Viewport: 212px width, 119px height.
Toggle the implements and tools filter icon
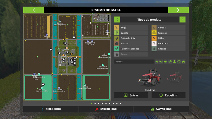tap(166, 62)
